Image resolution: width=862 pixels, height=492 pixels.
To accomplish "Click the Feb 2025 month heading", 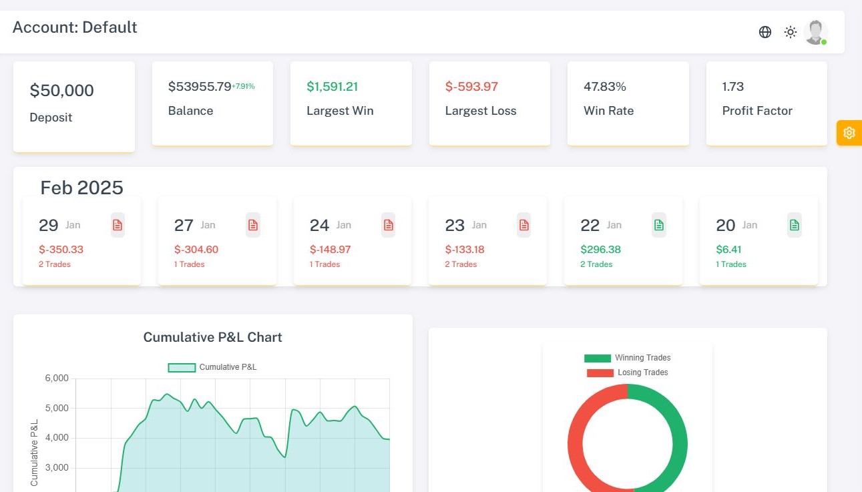I will pyautogui.click(x=81, y=188).
